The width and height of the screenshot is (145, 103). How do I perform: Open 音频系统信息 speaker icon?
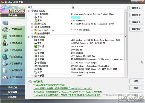[x=5, y=43]
